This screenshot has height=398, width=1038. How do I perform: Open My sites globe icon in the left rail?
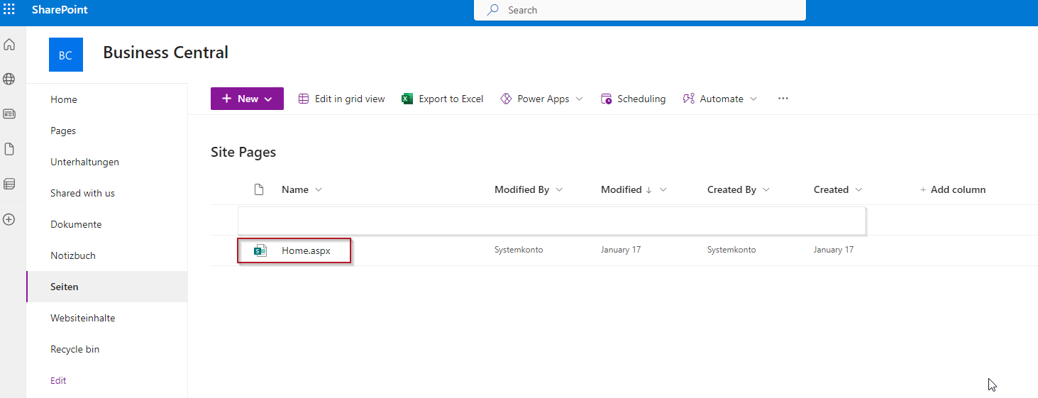[x=9, y=79]
